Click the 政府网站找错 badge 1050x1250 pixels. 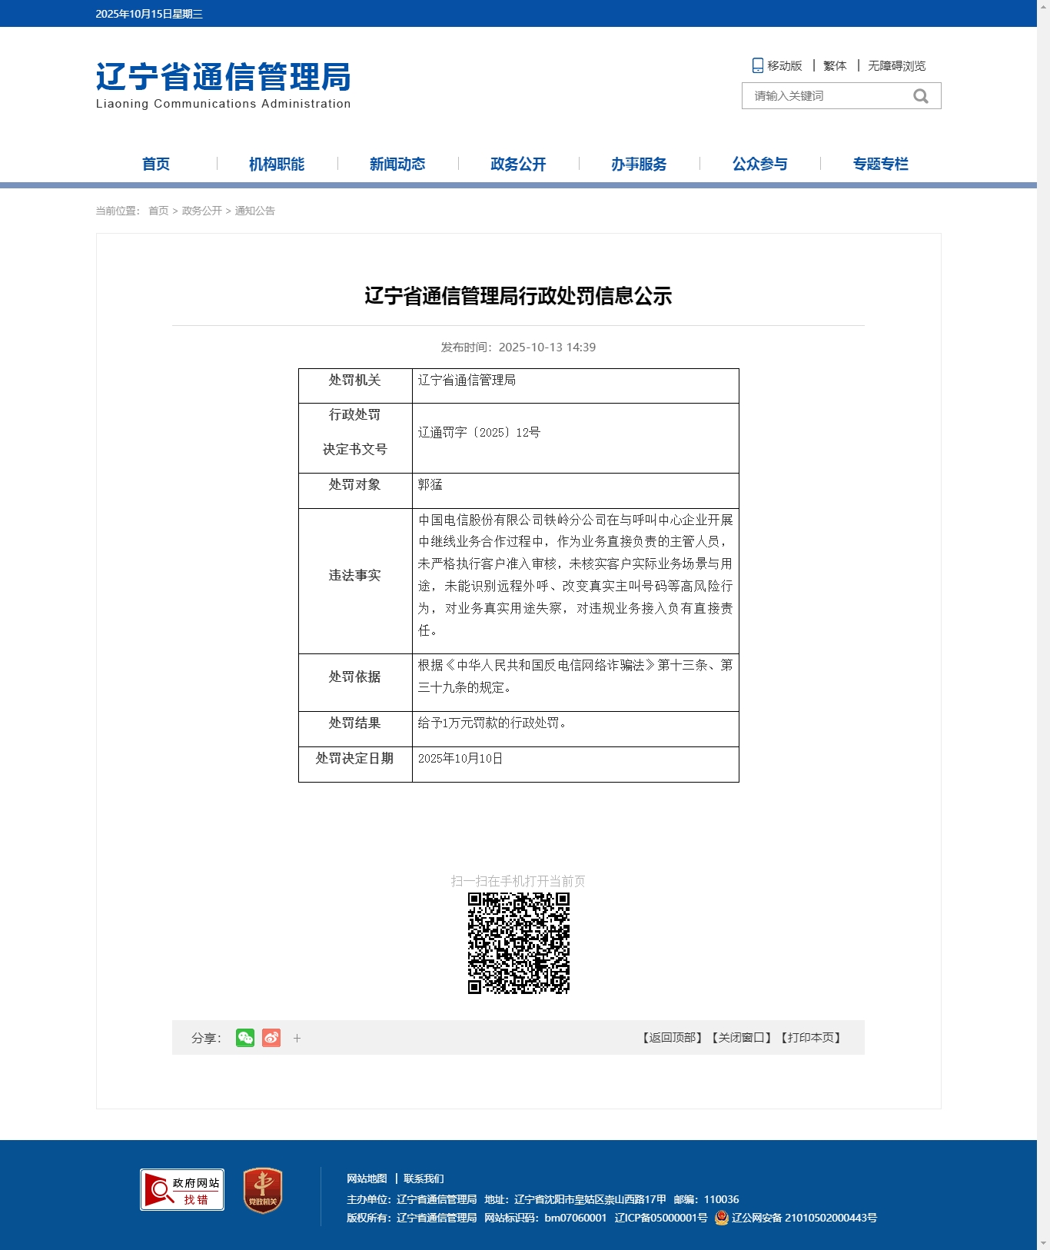[x=182, y=1189]
